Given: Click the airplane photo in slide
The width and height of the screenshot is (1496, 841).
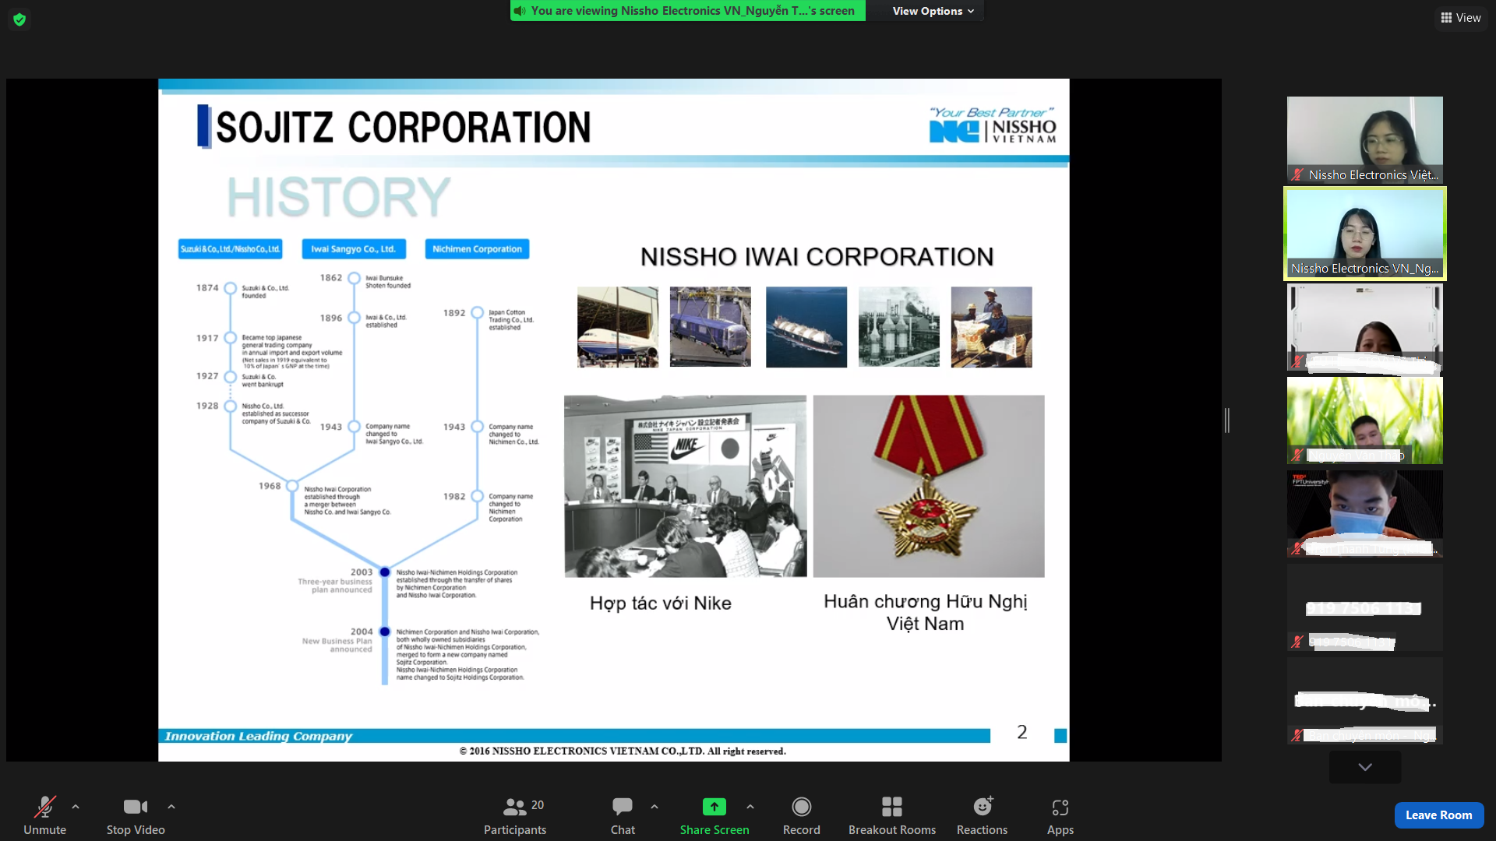Looking at the screenshot, I should (618, 327).
